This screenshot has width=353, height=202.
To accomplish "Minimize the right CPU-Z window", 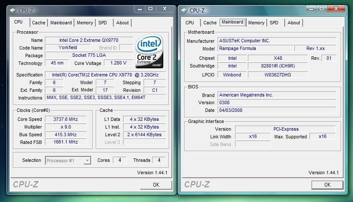I will (311, 9).
